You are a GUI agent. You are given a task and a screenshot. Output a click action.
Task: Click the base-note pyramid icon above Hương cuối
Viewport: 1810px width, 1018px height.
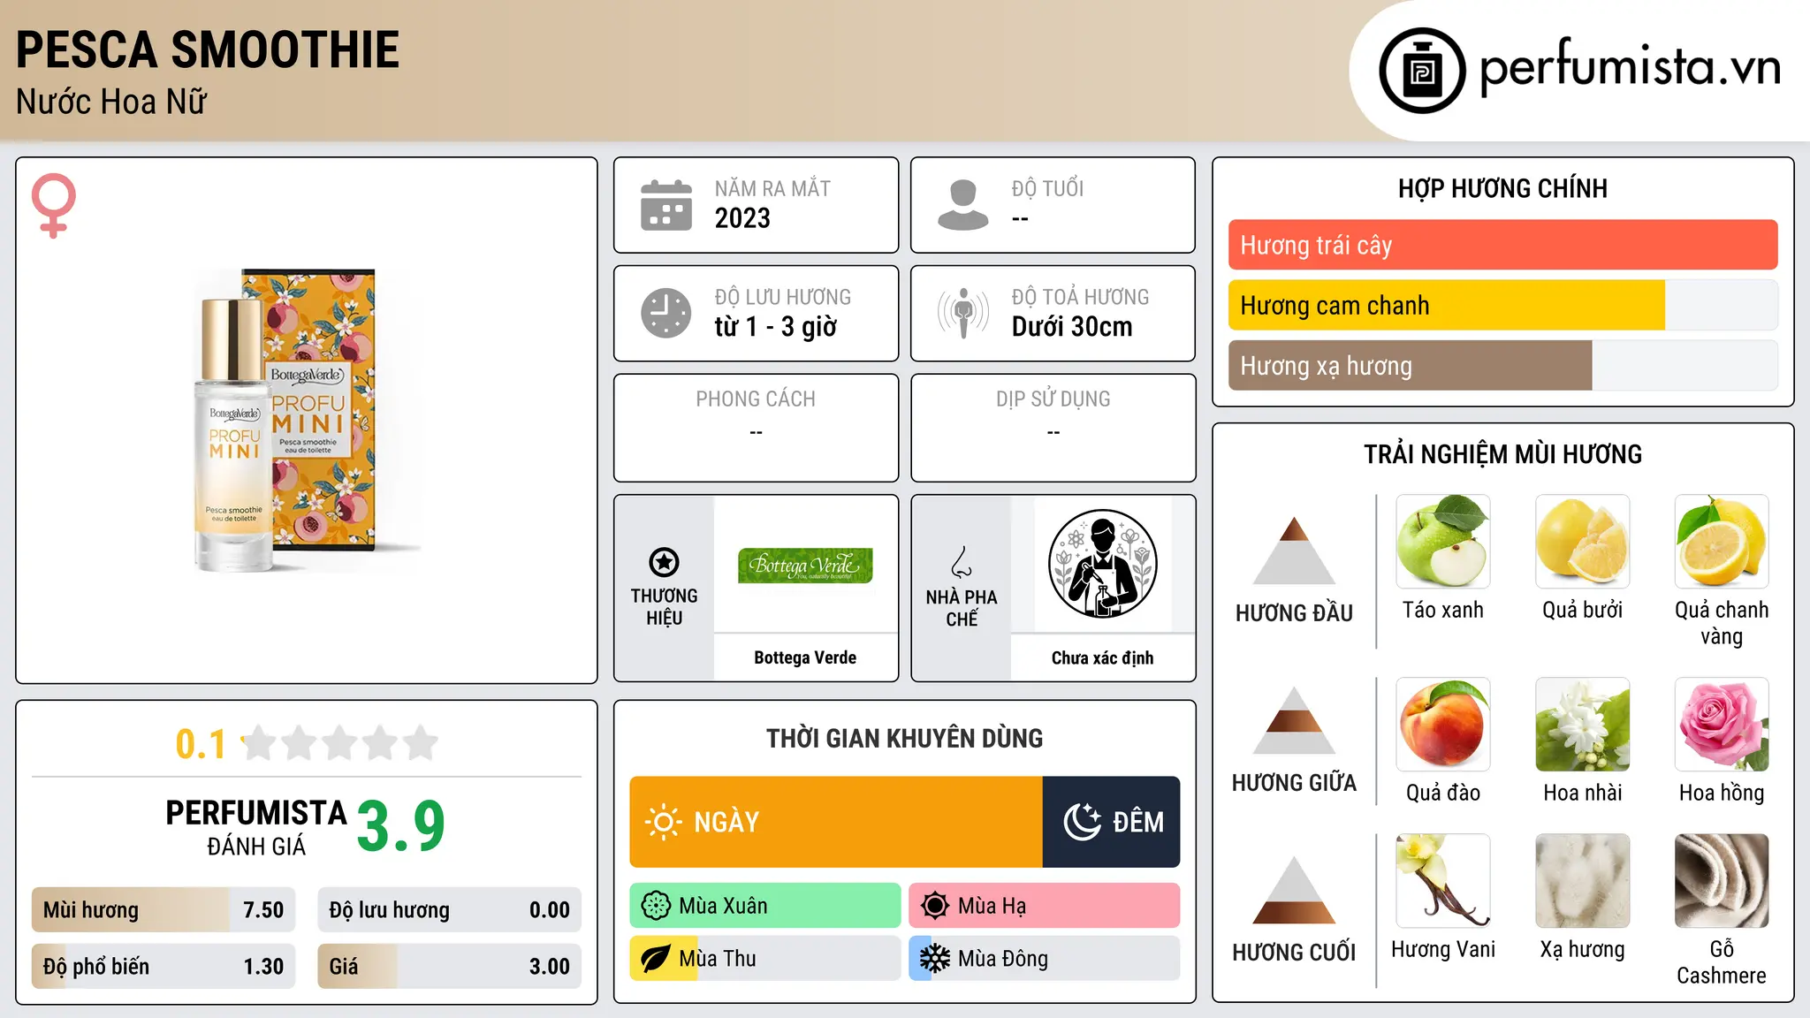(1294, 890)
